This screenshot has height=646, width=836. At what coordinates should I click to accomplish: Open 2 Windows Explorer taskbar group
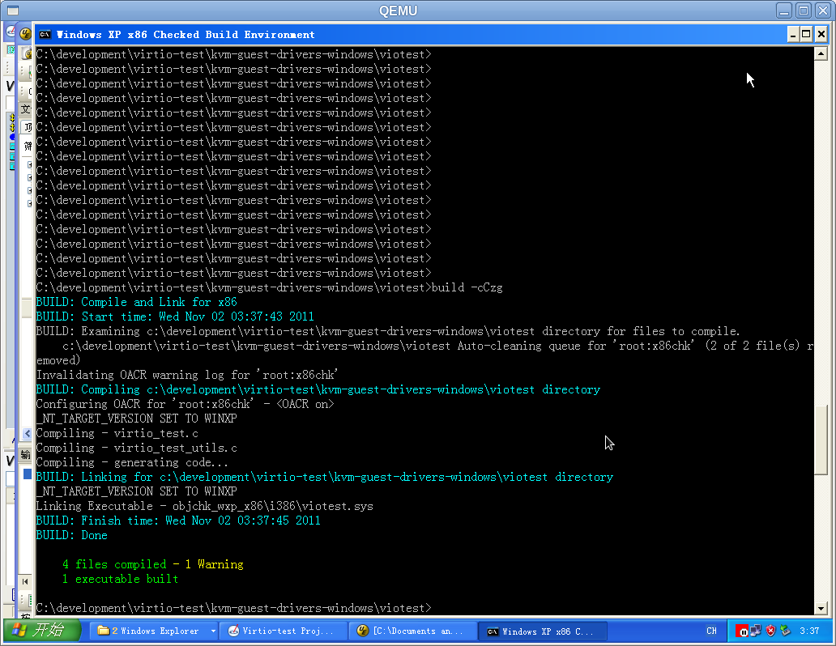coord(149,631)
